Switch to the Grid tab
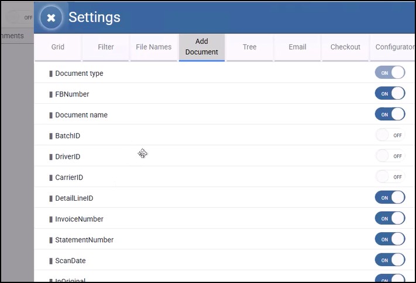Viewport: 416px width, 283px height. point(57,47)
